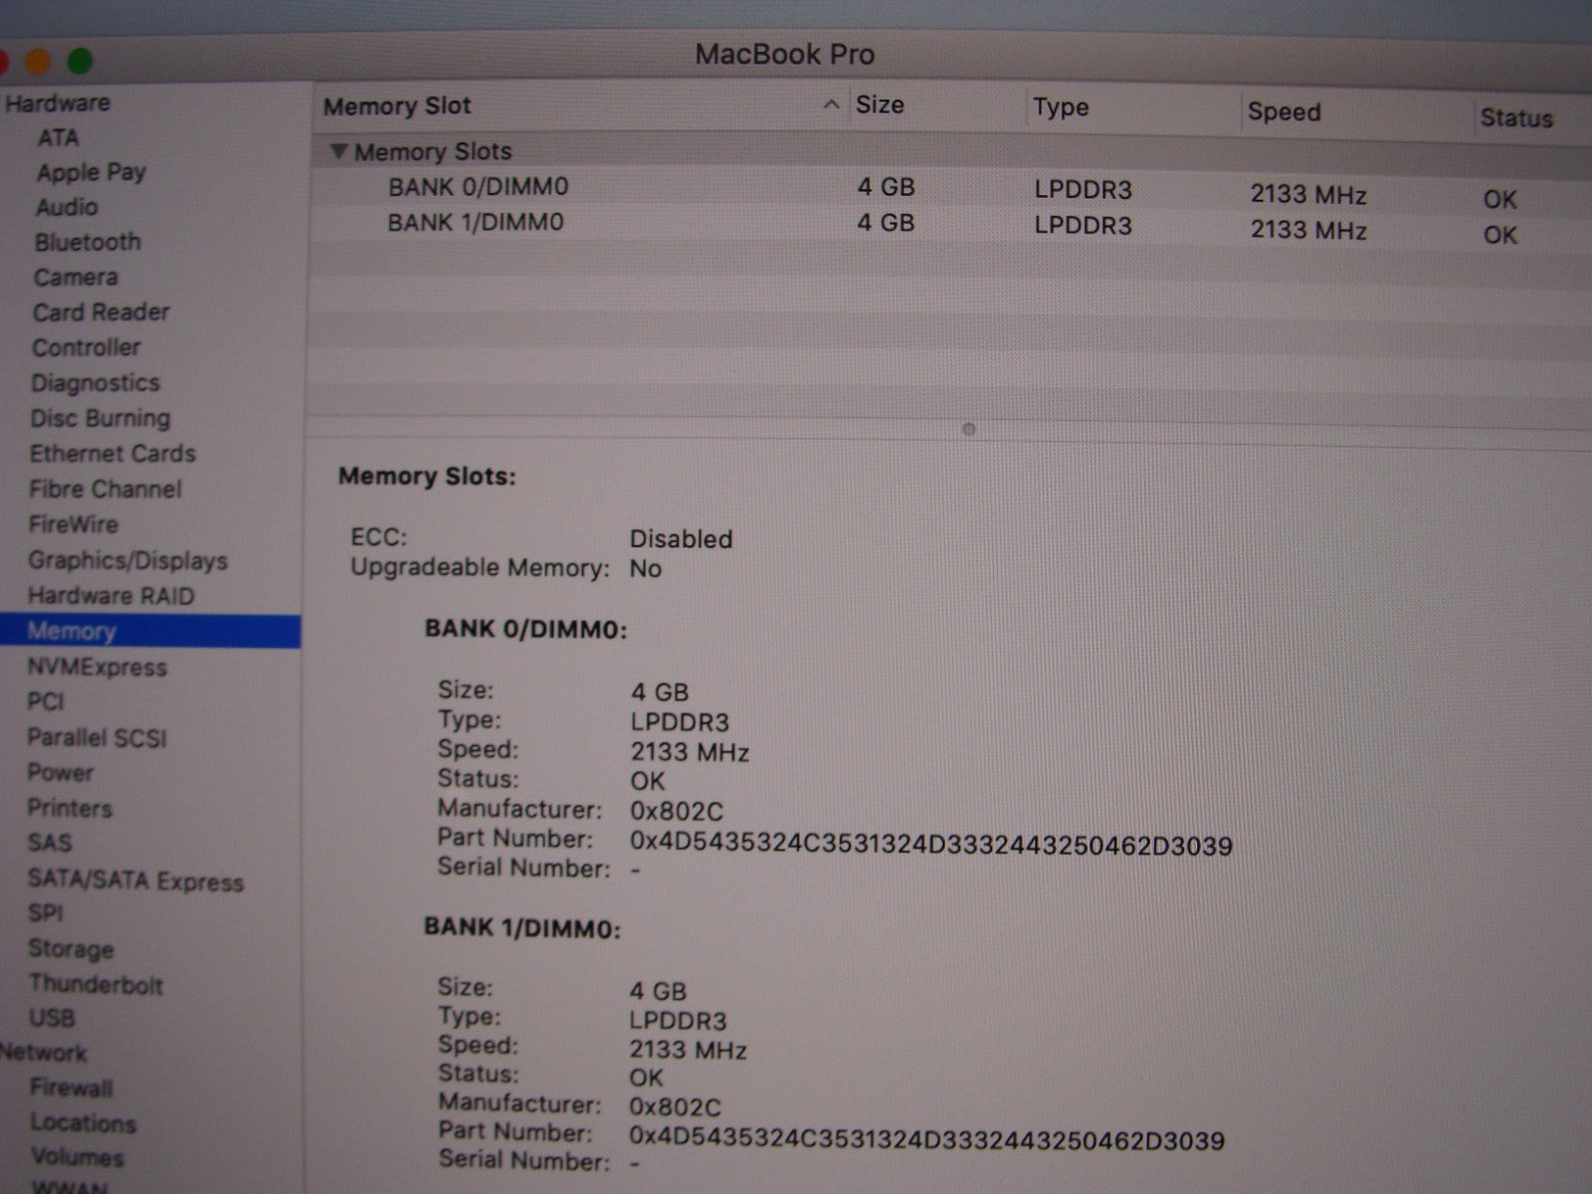Screen dimensions: 1592x1194
Task: Open the Thunderbolt sidebar entry
Action: [x=96, y=984]
